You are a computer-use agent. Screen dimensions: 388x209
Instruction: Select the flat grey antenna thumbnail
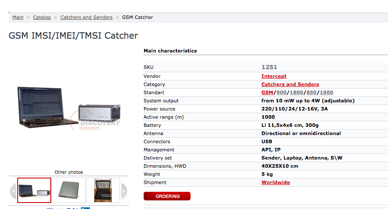tap(69, 190)
